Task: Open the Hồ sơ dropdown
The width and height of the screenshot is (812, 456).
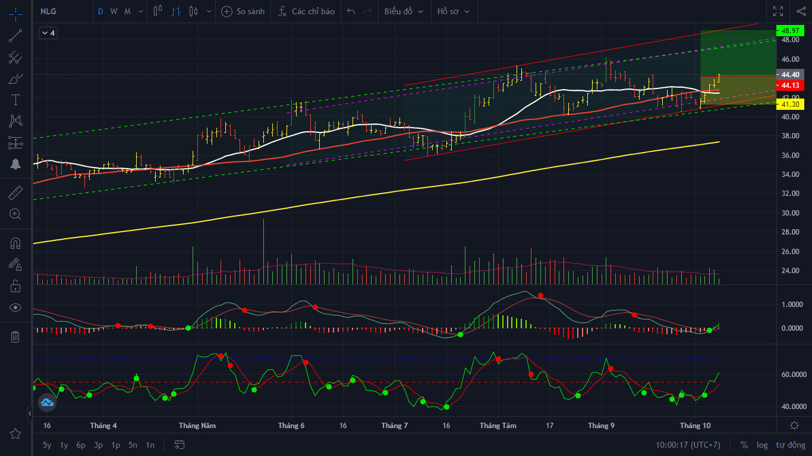Action: (454, 11)
